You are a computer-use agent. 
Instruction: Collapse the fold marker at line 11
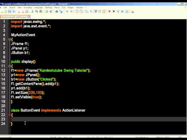pos(9,66)
